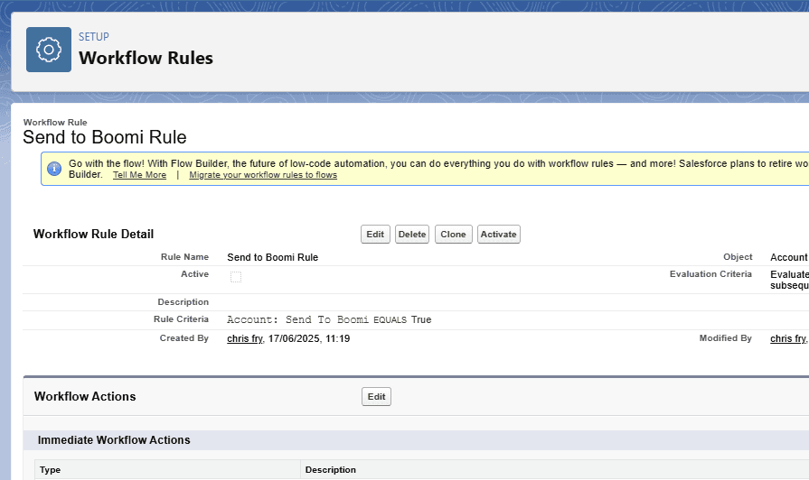The image size is (809, 480).
Task: Click the Rule Criteria formula text
Action: (329, 319)
